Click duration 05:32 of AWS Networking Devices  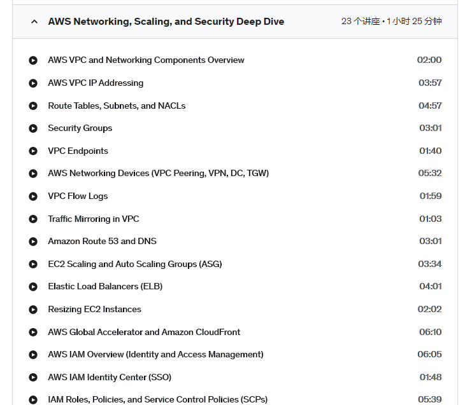coord(430,173)
